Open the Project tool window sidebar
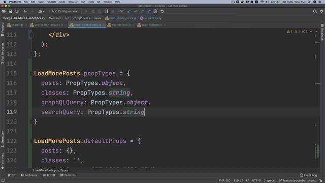Image resolution: width=325 pixels, height=183 pixels. coord(3,30)
